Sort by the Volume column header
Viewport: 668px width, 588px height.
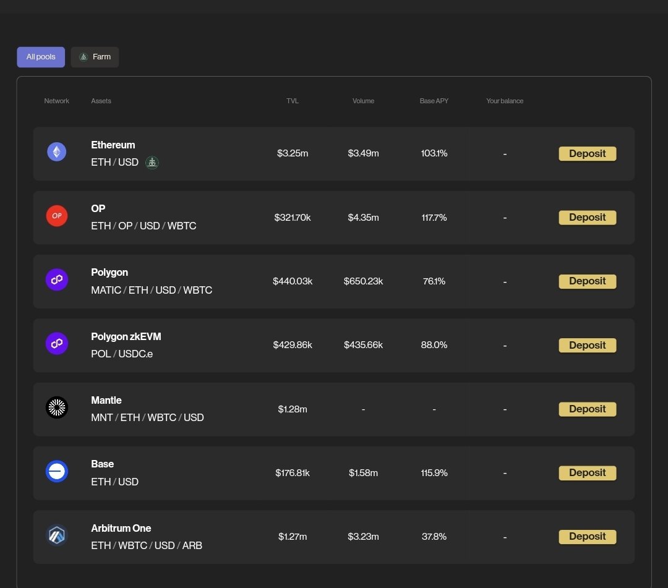(364, 101)
